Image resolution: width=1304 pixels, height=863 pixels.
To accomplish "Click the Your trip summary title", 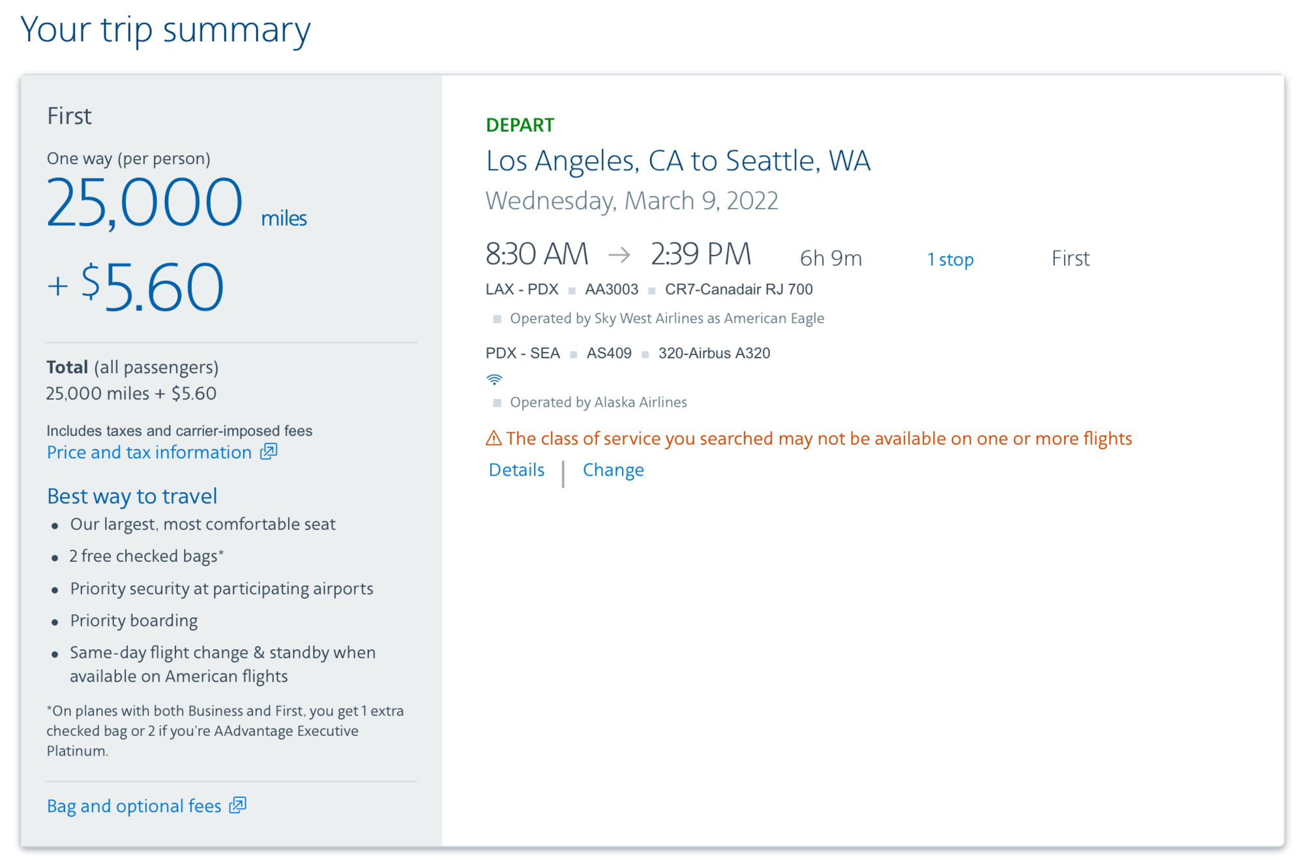I will point(166,29).
